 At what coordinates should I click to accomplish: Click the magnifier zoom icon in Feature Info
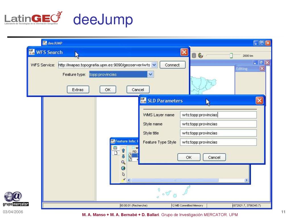click(123, 162)
